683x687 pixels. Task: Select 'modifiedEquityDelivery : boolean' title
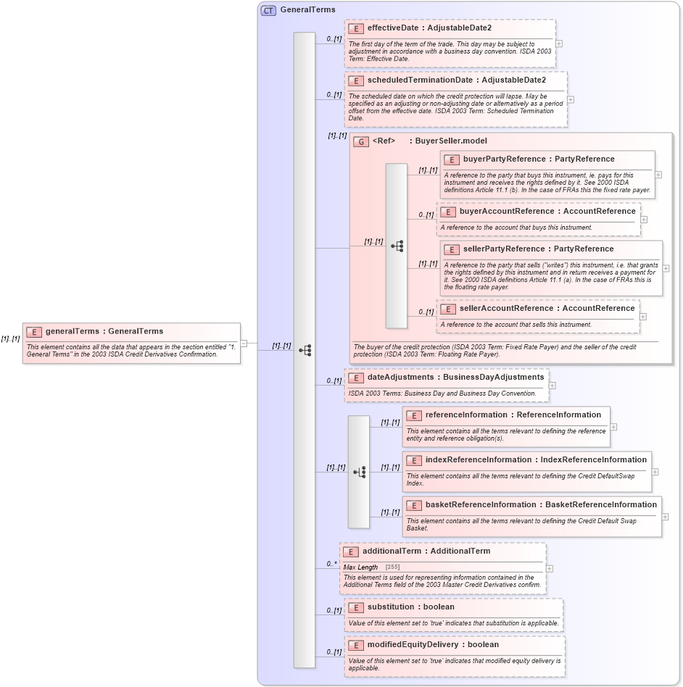pos(433,644)
